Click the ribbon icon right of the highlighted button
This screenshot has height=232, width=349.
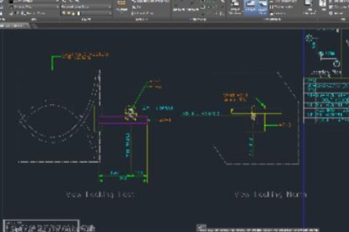point(263,5)
